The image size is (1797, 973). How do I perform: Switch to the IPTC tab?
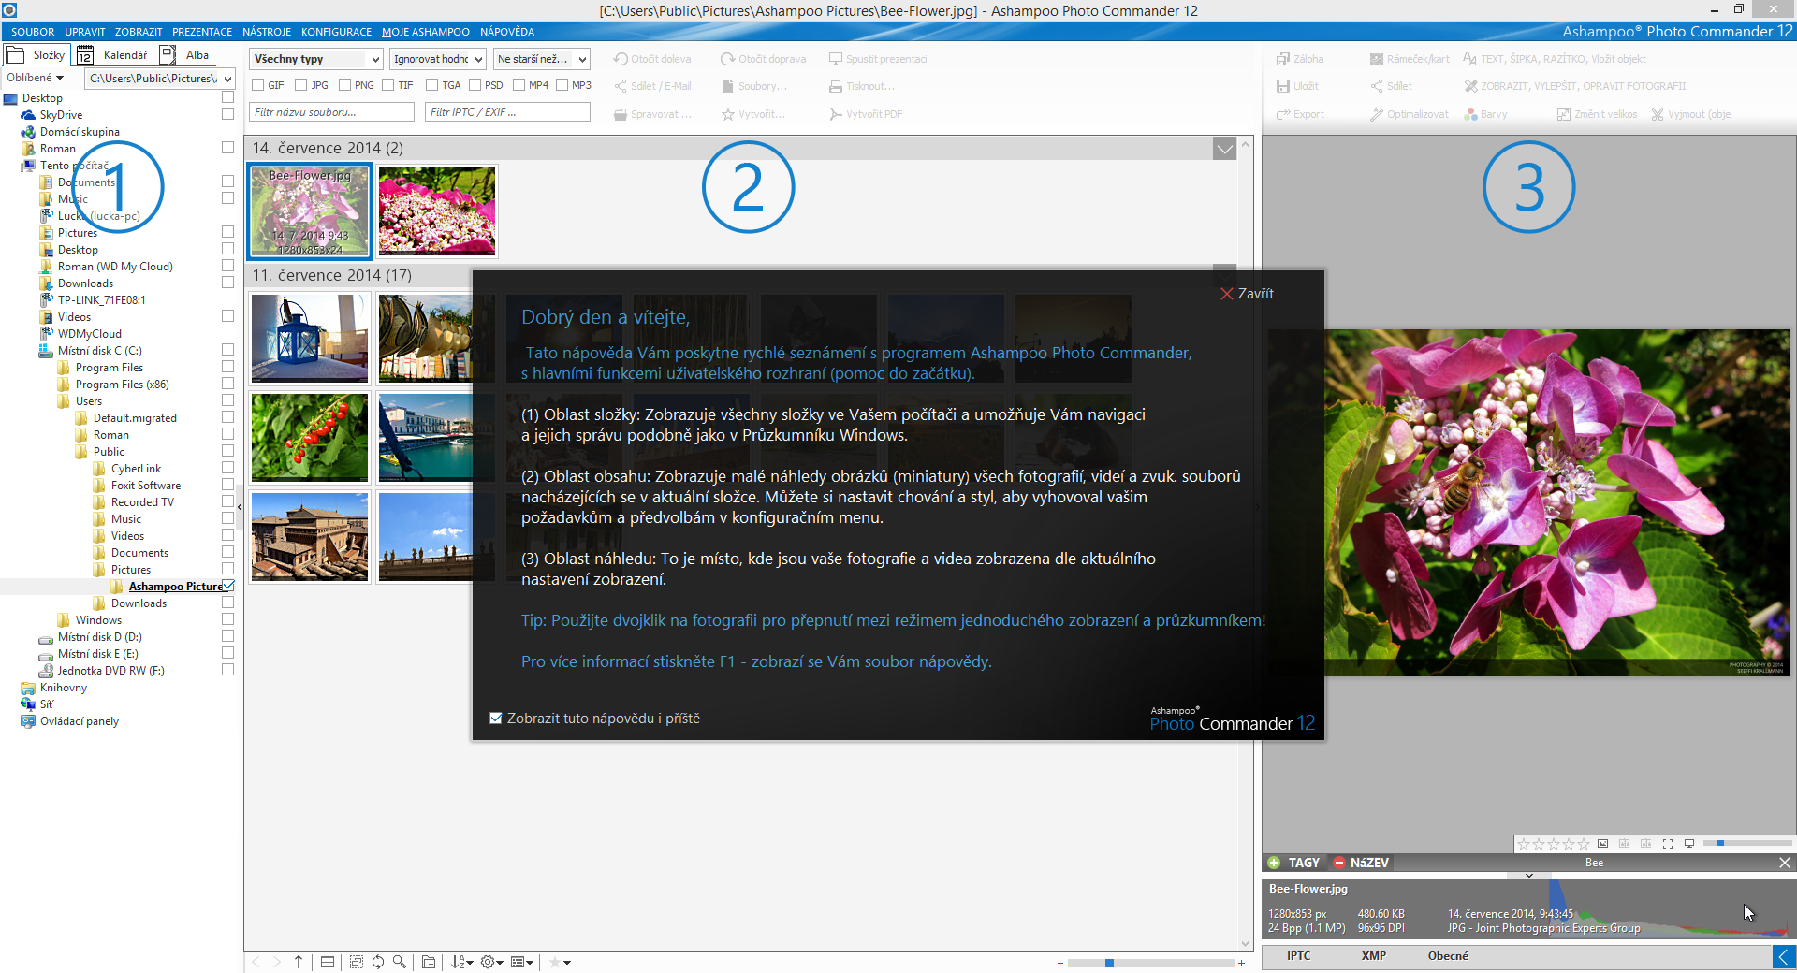(1298, 956)
